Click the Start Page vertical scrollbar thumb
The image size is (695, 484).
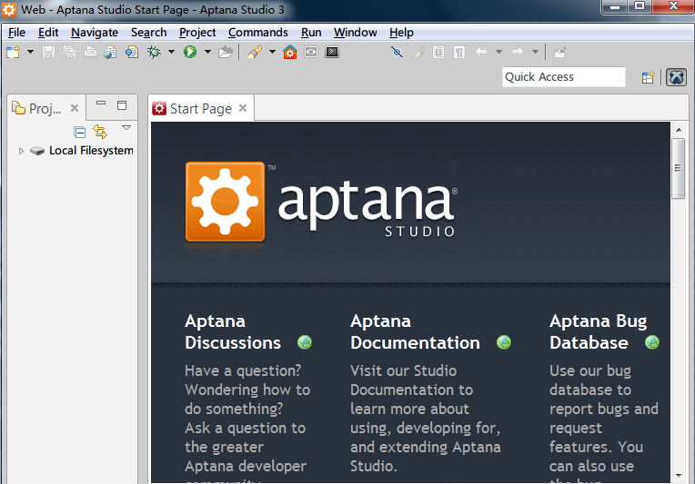pyautogui.click(x=678, y=167)
